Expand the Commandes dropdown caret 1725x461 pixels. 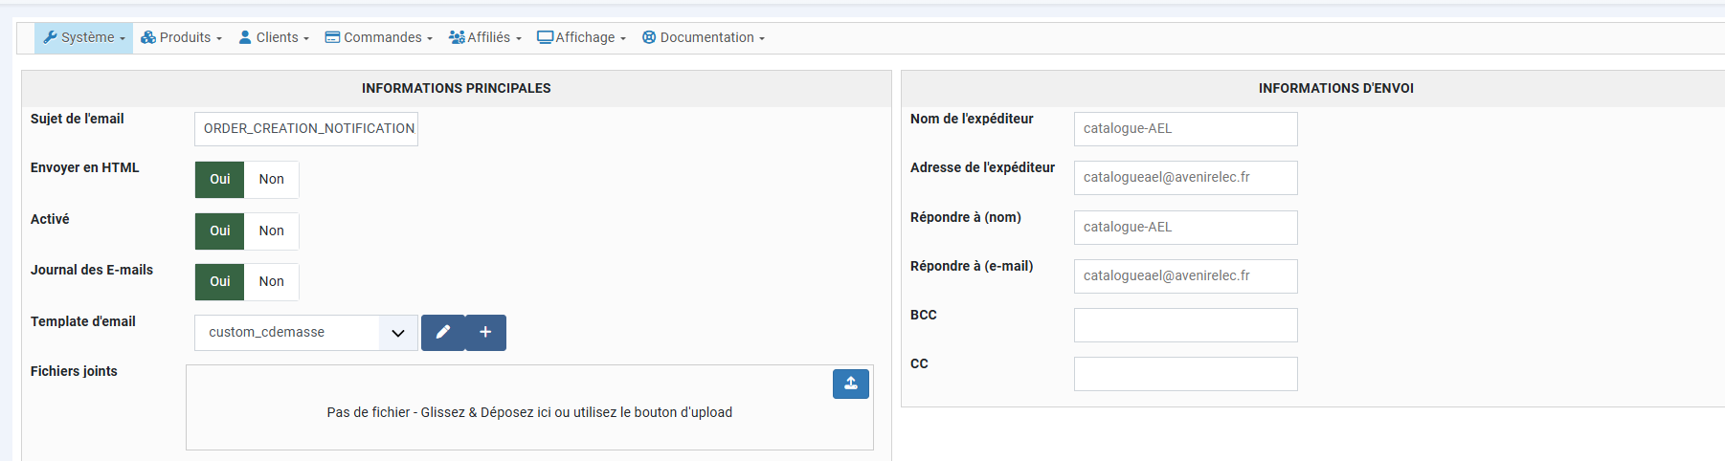click(x=430, y=39)
